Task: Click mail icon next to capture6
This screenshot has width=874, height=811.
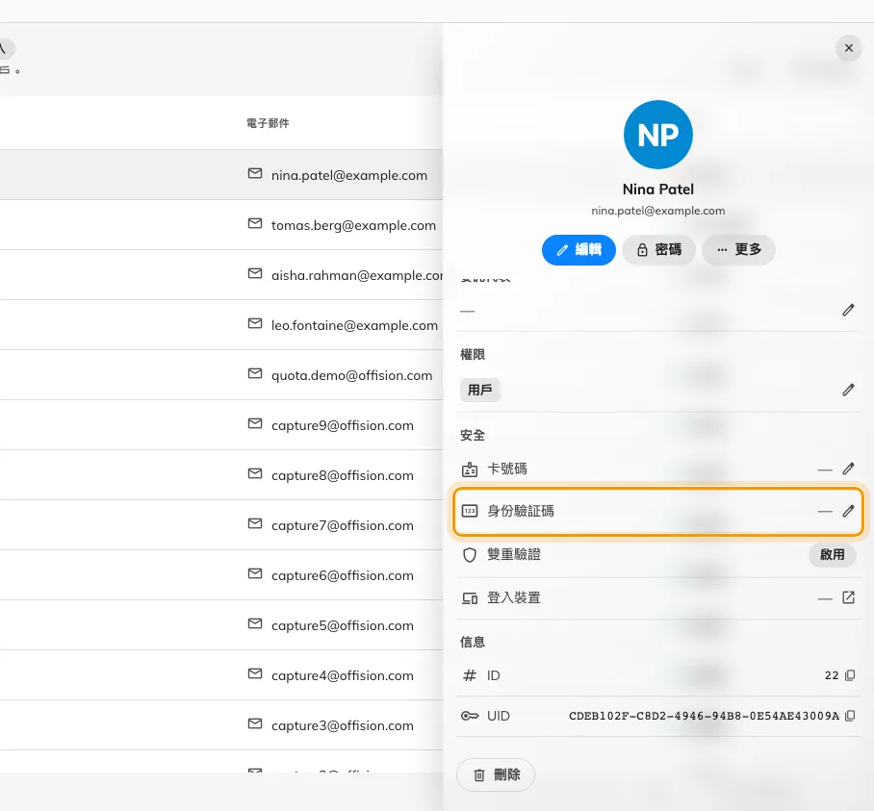Action: pos(255,573)
